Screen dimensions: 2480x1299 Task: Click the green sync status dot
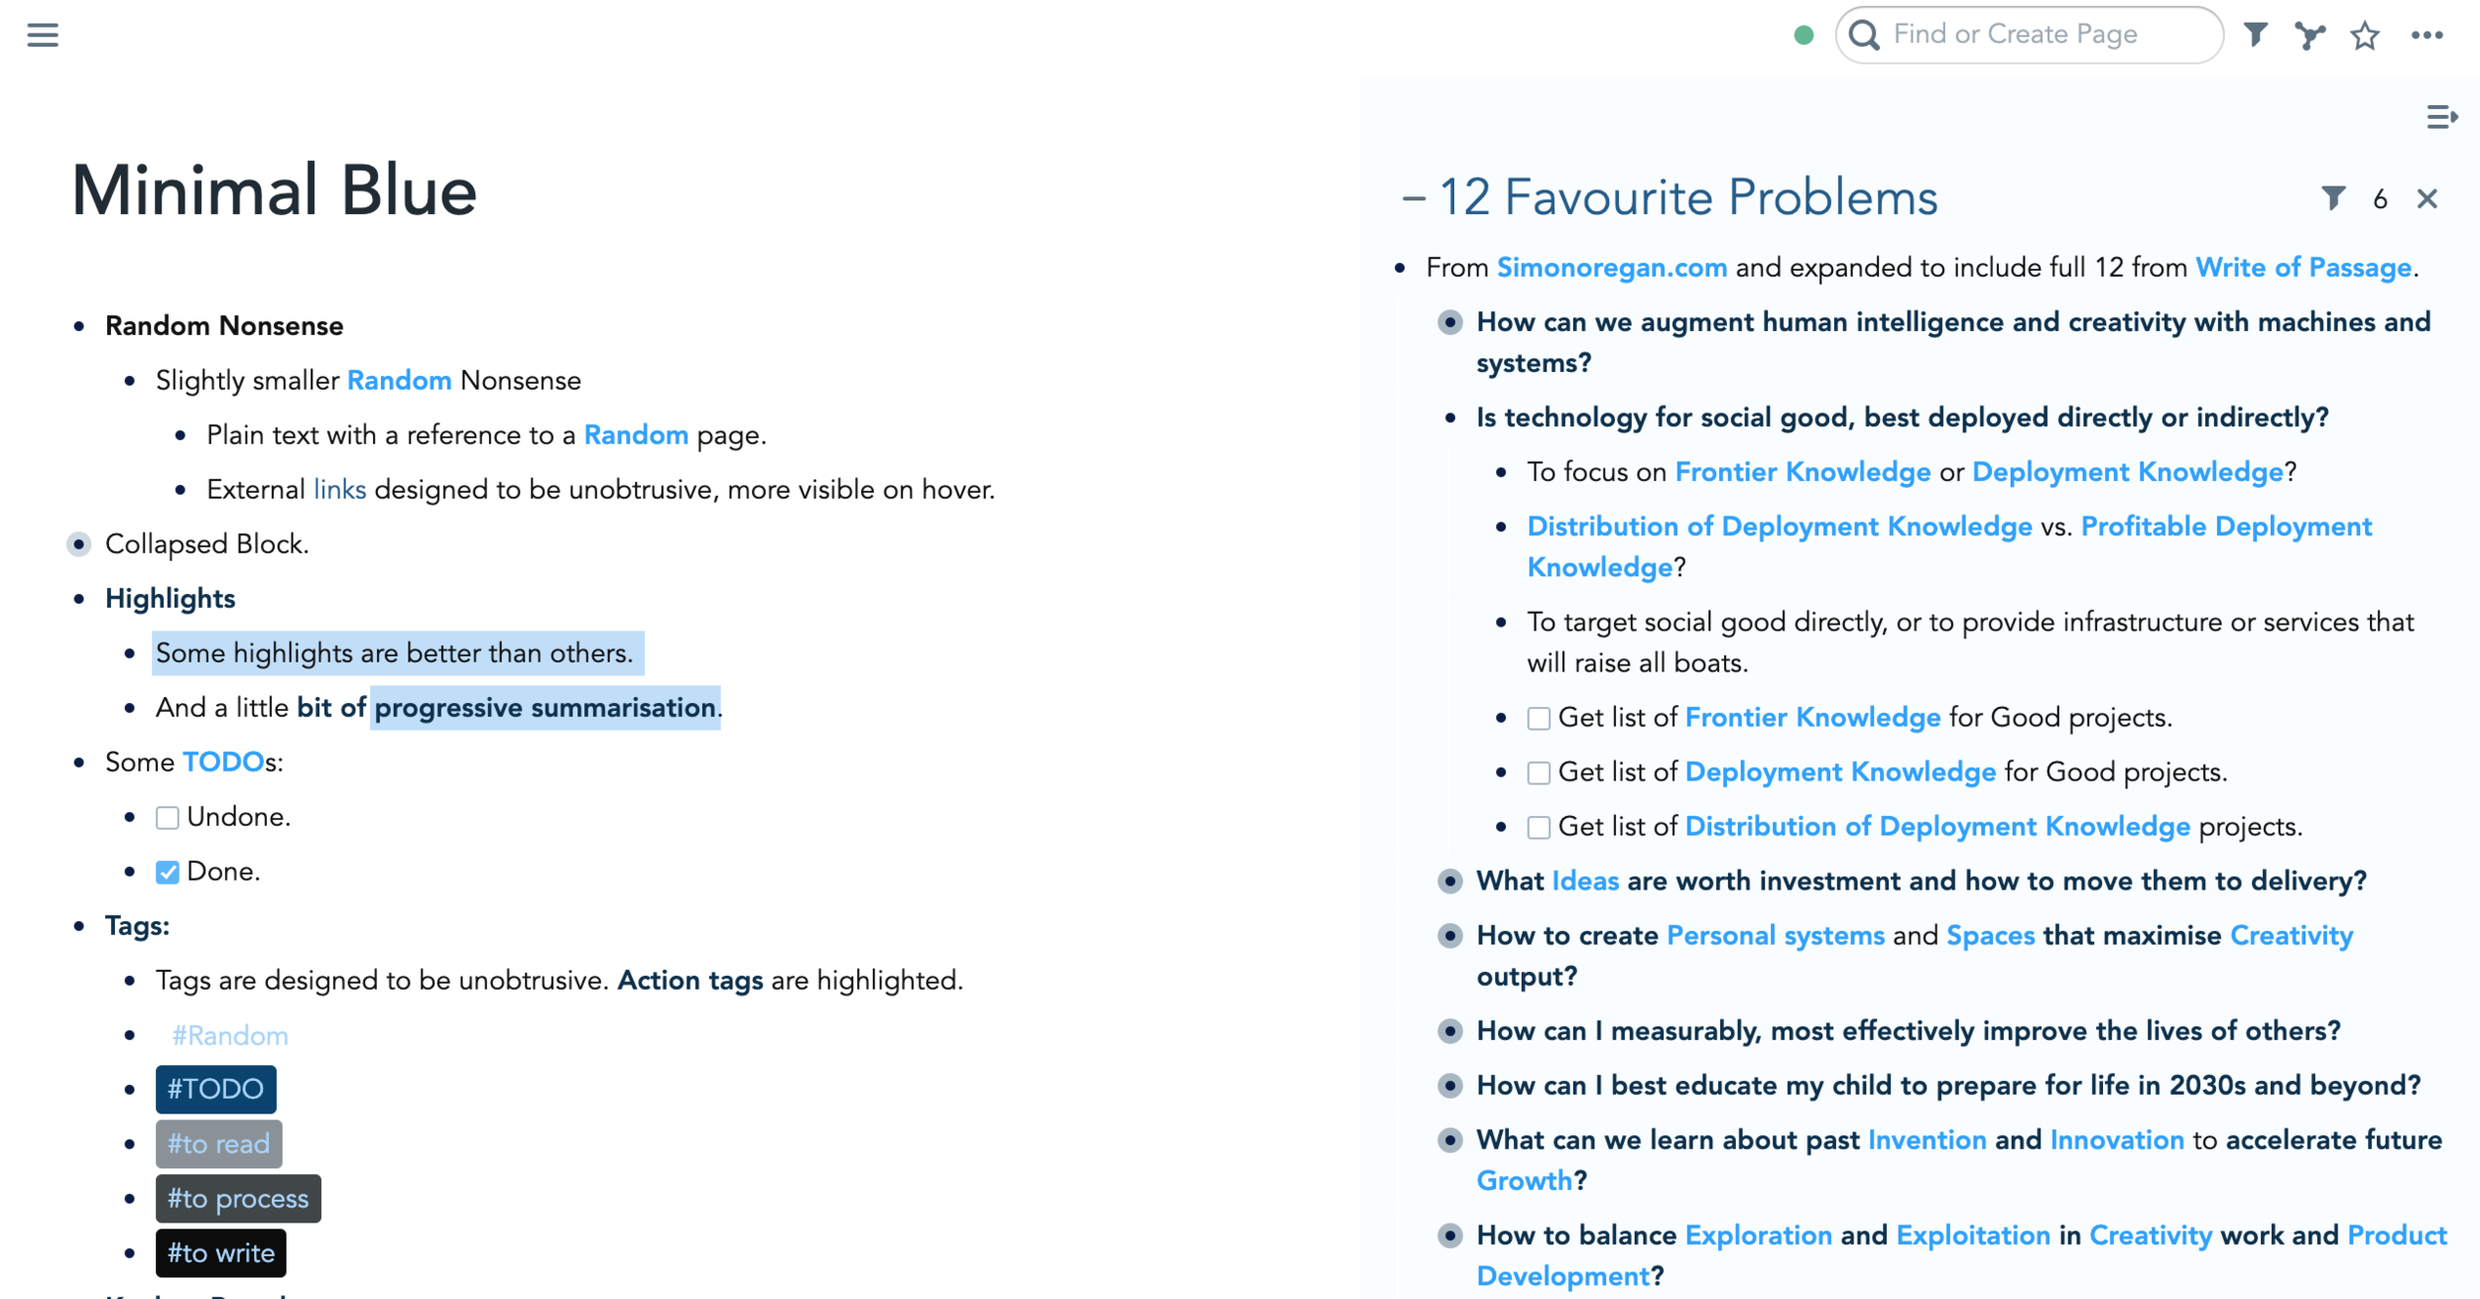[1804, 36]
